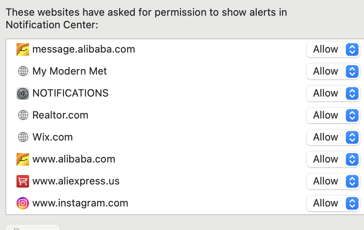The width and height of the screenshot is (364, 230).
Task: Open the Allow dropdown for NOTIFICATIONS
Action: pos(333,93)
